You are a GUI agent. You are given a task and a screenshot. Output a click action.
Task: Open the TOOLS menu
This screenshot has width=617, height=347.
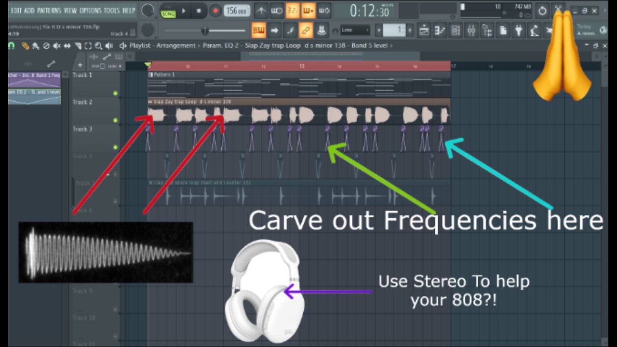pos(112,10)
